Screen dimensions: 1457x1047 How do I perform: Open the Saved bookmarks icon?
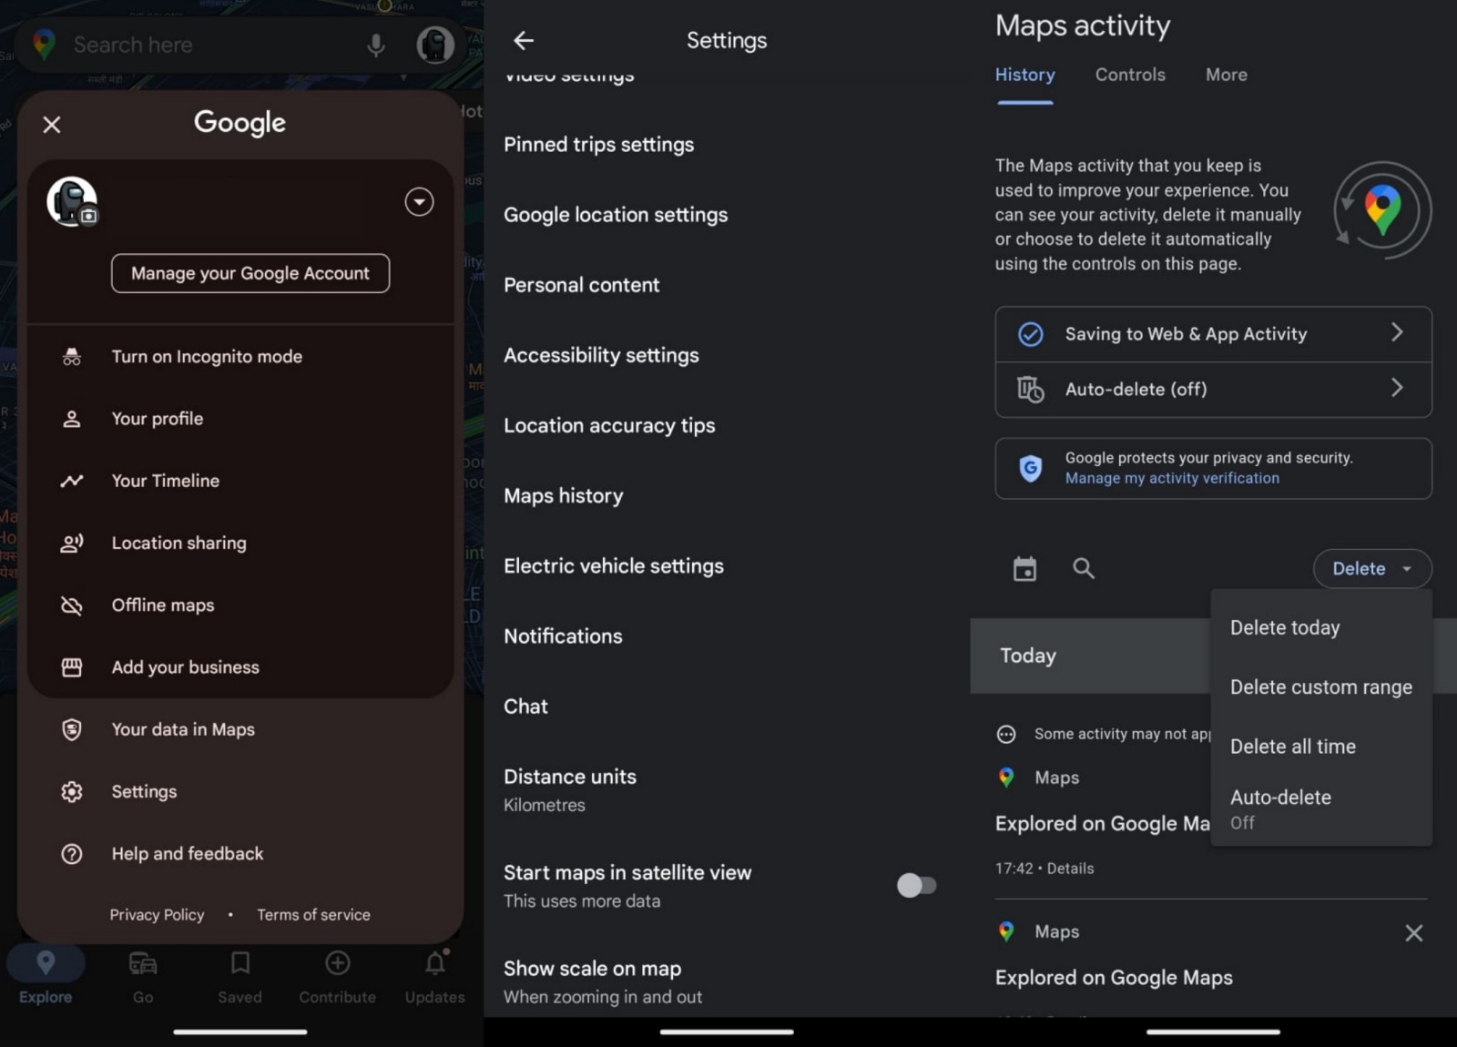[239, 962]
